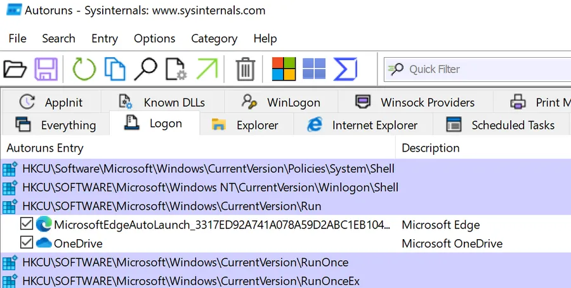The image size is (571, 288).
Task: Open the Options menu
Action: click(154, 39)
